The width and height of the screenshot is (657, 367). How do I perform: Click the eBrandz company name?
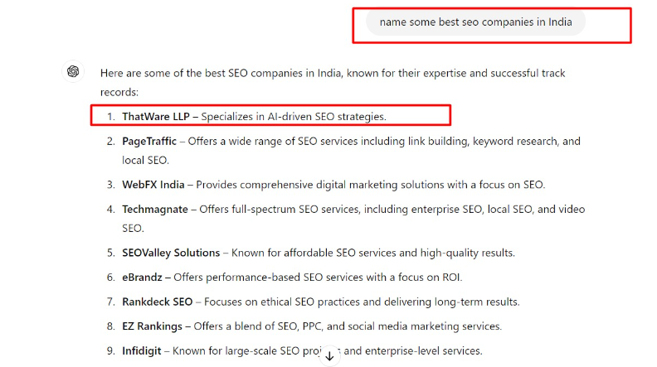click(x=142, y=277)
